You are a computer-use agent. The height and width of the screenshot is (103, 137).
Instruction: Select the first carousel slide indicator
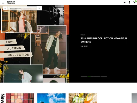pyautogui.click(x=84, y=77)
